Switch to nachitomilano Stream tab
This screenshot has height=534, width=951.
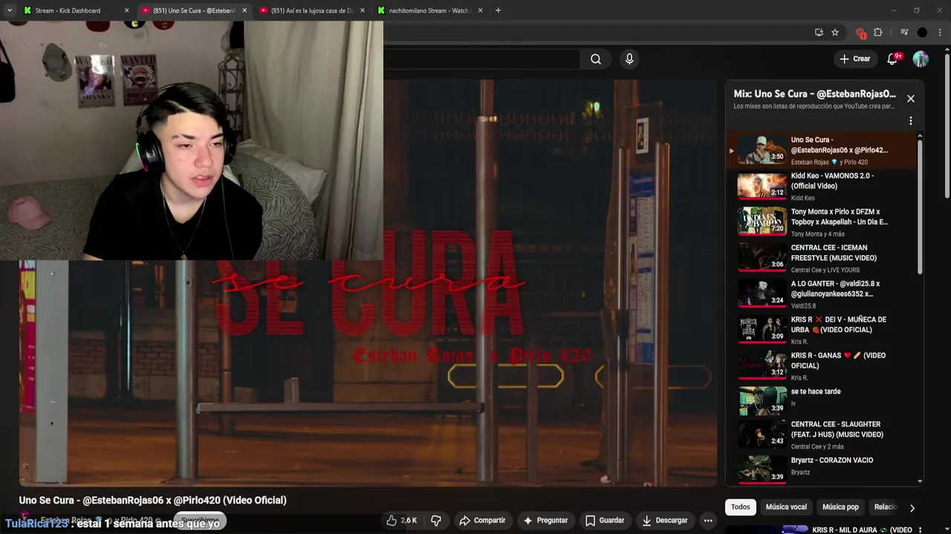click(x=429, y=10)
